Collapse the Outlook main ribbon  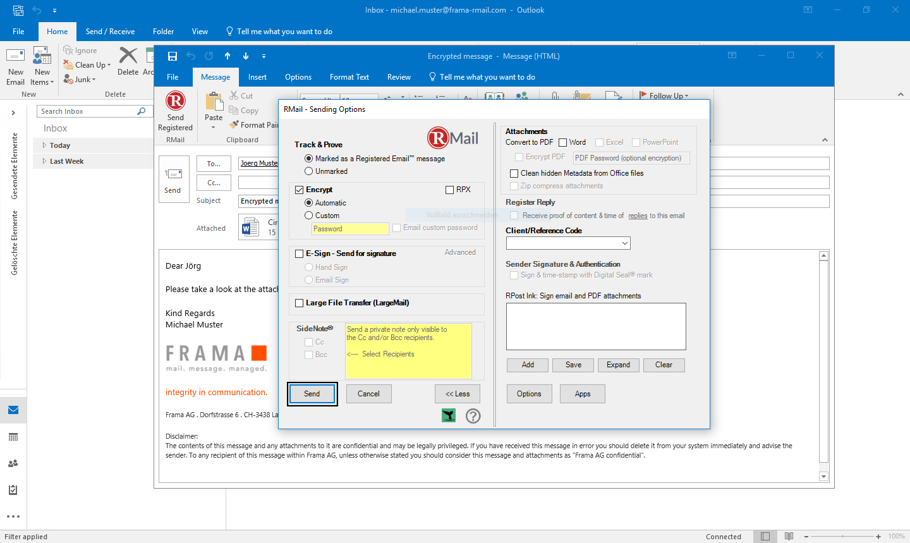[901, 94]
